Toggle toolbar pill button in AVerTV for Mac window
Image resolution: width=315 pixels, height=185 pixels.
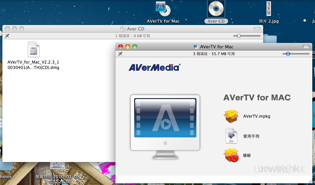click(306, 47)
